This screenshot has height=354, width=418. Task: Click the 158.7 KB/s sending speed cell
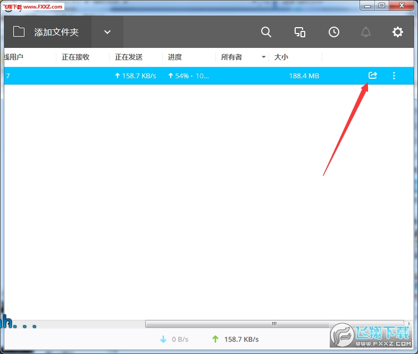pyautogui.click(x=136, y=76)
